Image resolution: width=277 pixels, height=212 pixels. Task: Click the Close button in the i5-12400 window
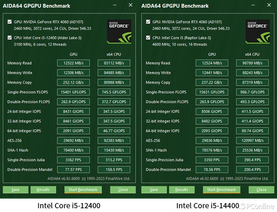123,190
